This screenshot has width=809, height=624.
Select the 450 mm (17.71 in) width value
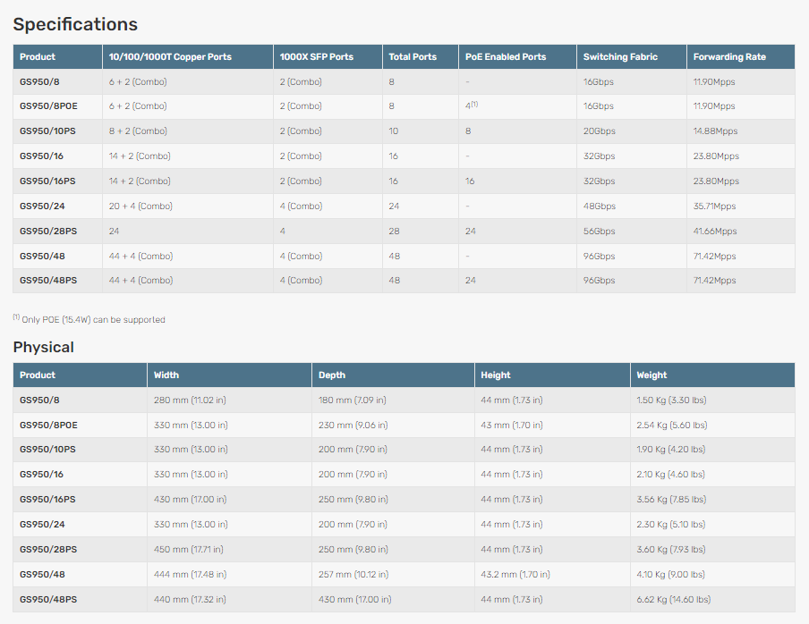(x=188, y=549)
